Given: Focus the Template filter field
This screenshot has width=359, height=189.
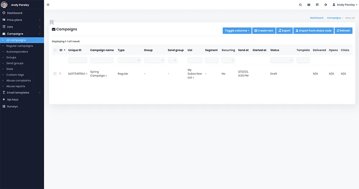Looking at the screenshot, I should click(303, 60).
